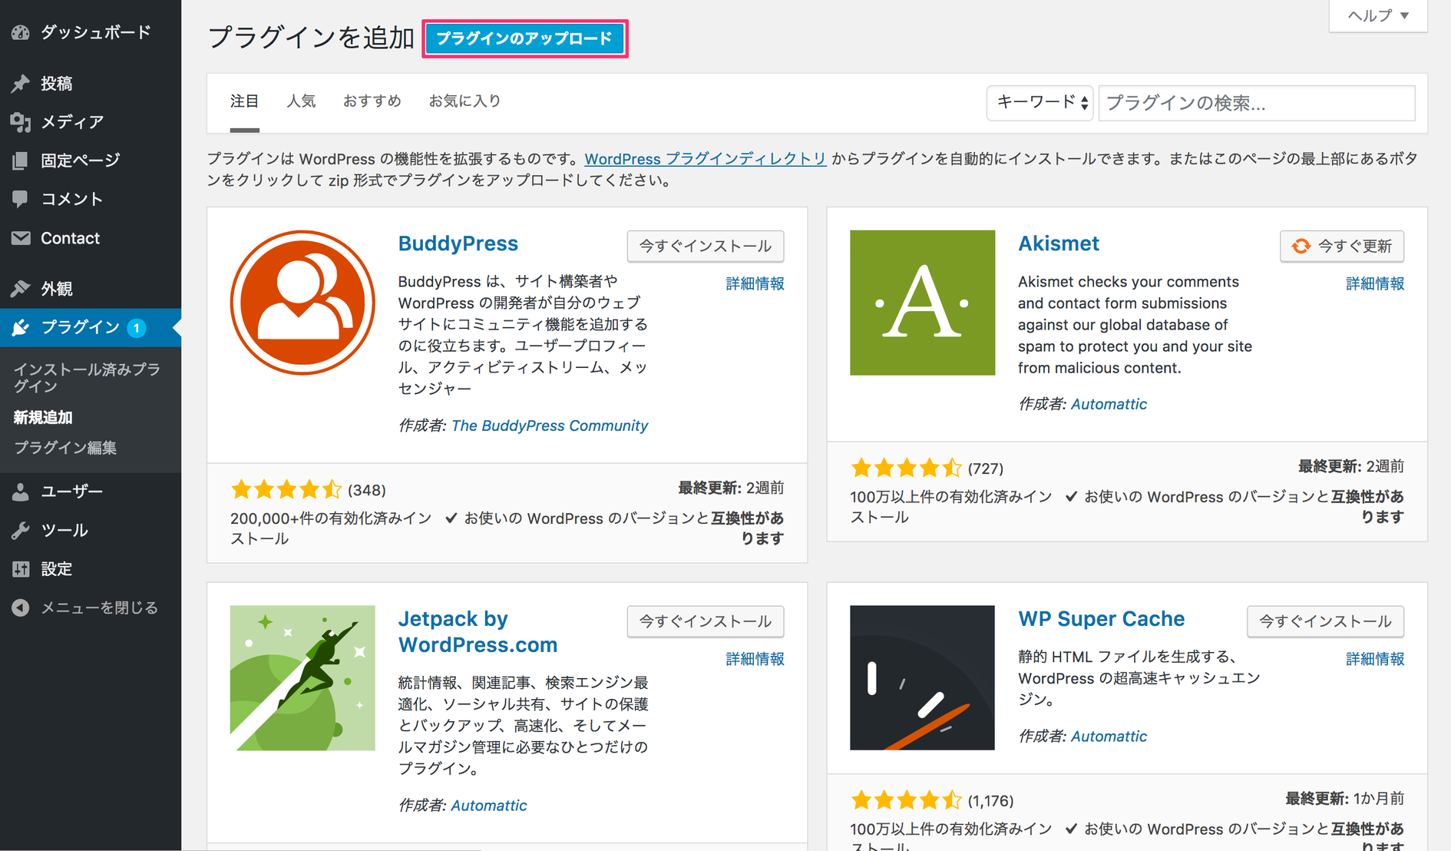Click the 固定ページ pages icon
Image resolution: width=1451 pixels, height=851 pixels.
tap(21, 161)
